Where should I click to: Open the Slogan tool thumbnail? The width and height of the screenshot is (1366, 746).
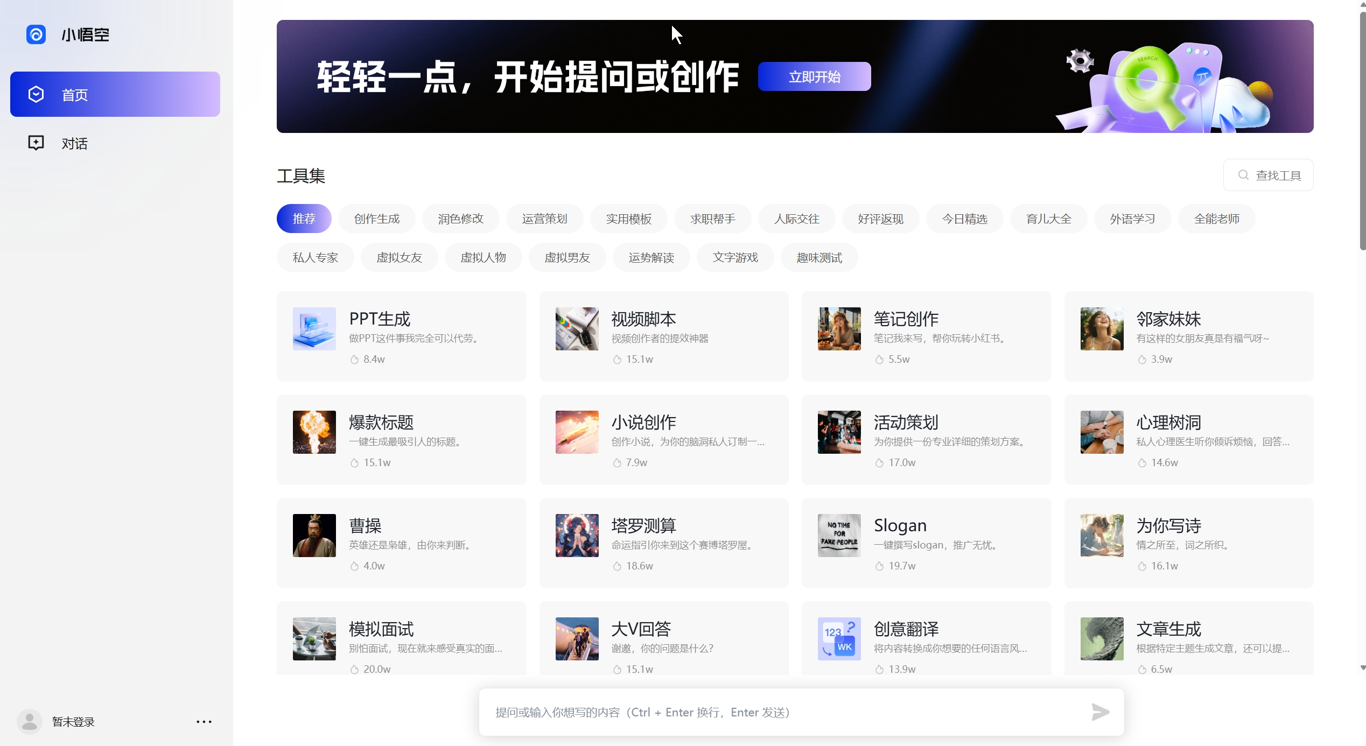click(839, 536)
